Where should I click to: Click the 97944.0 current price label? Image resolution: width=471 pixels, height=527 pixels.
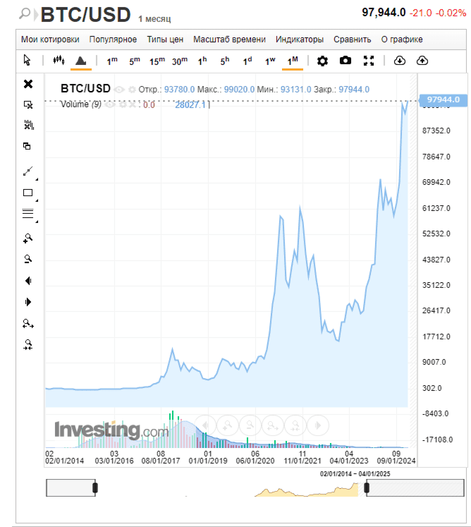click(443, 99)
